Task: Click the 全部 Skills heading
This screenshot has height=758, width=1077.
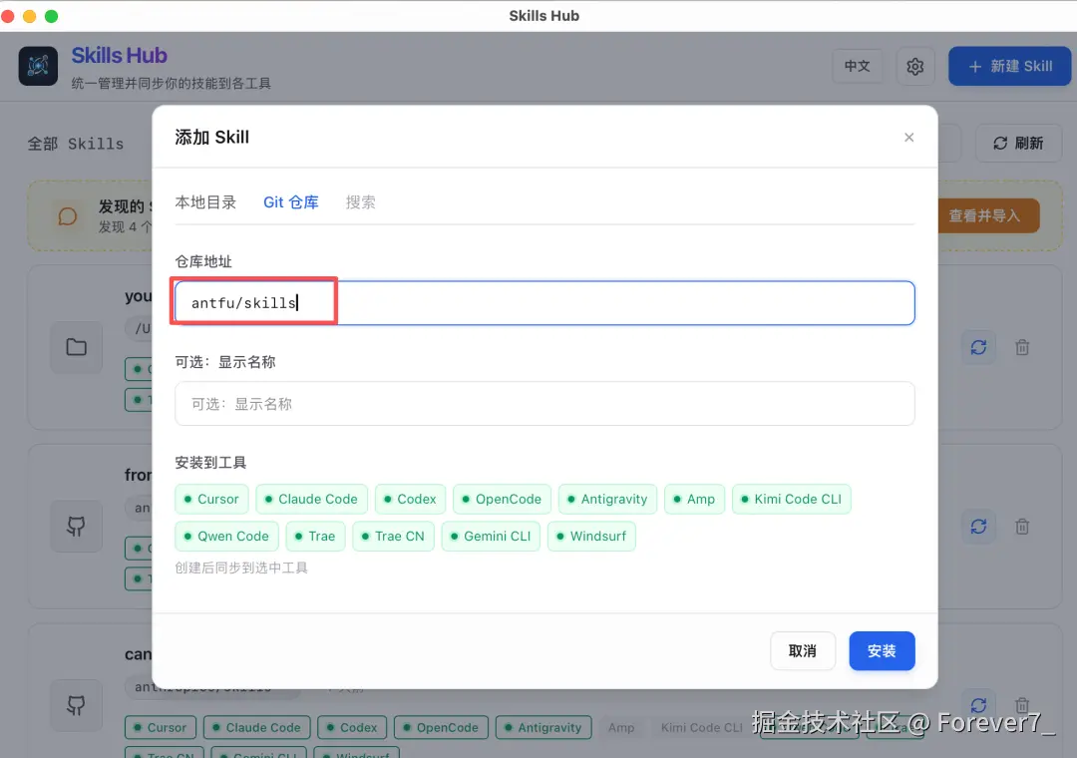Action: click(76, 144)
